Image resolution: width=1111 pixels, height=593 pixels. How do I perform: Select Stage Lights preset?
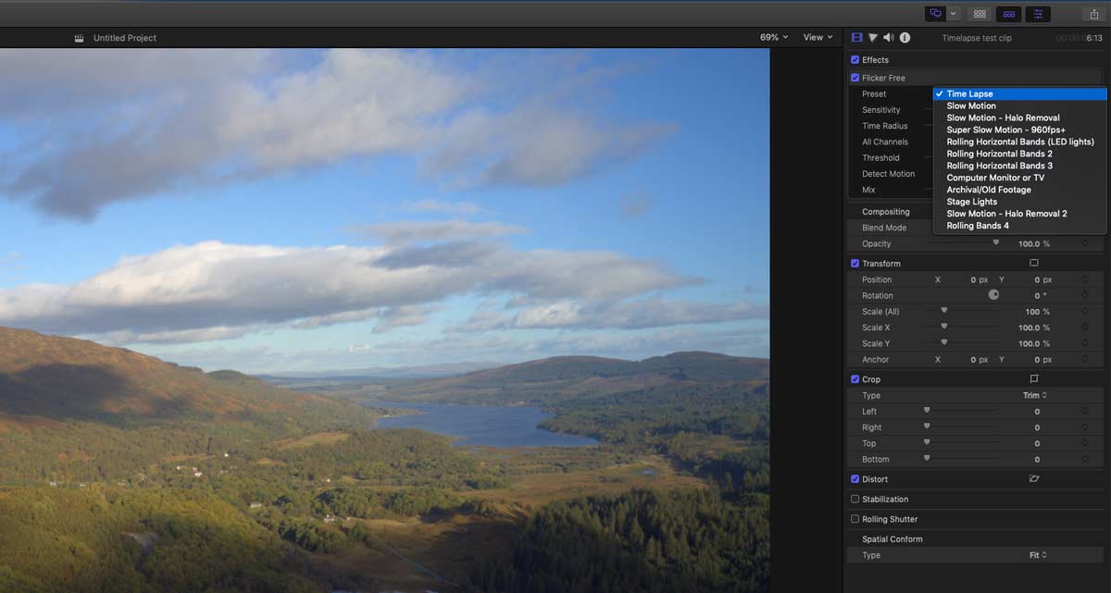pos(1020,202)
